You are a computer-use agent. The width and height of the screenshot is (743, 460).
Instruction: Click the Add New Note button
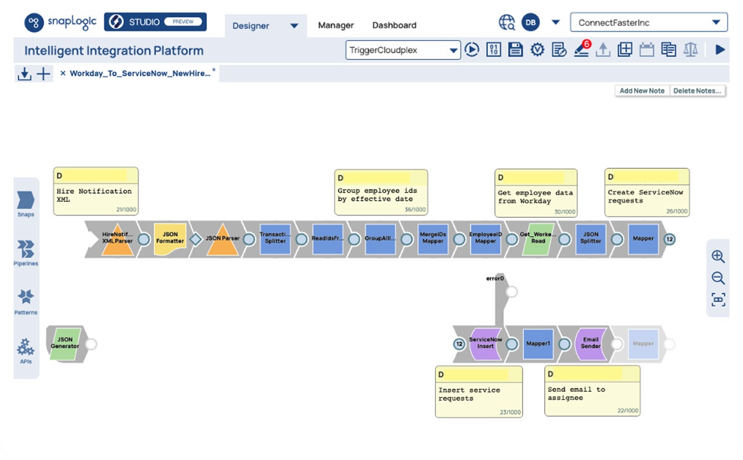point(641,90)
